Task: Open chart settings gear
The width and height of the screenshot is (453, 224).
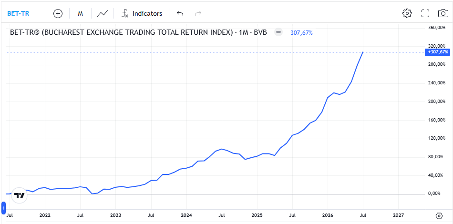Action: click(407, 13)
